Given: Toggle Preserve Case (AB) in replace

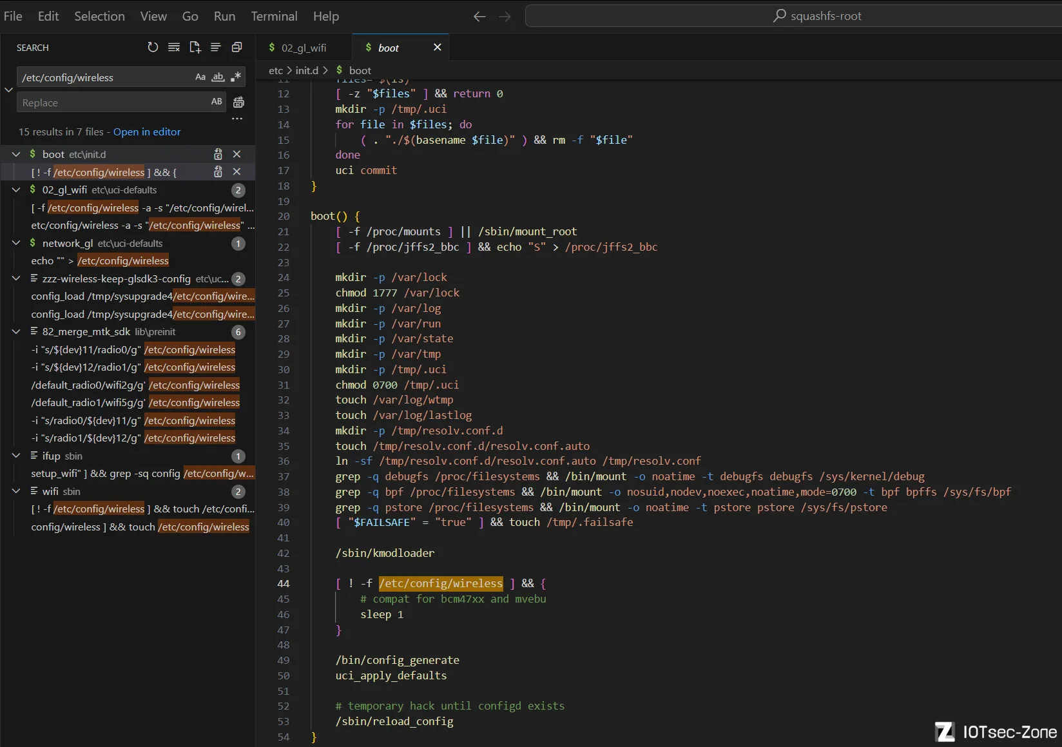Looking at the screenshot, I should [217, 102].
